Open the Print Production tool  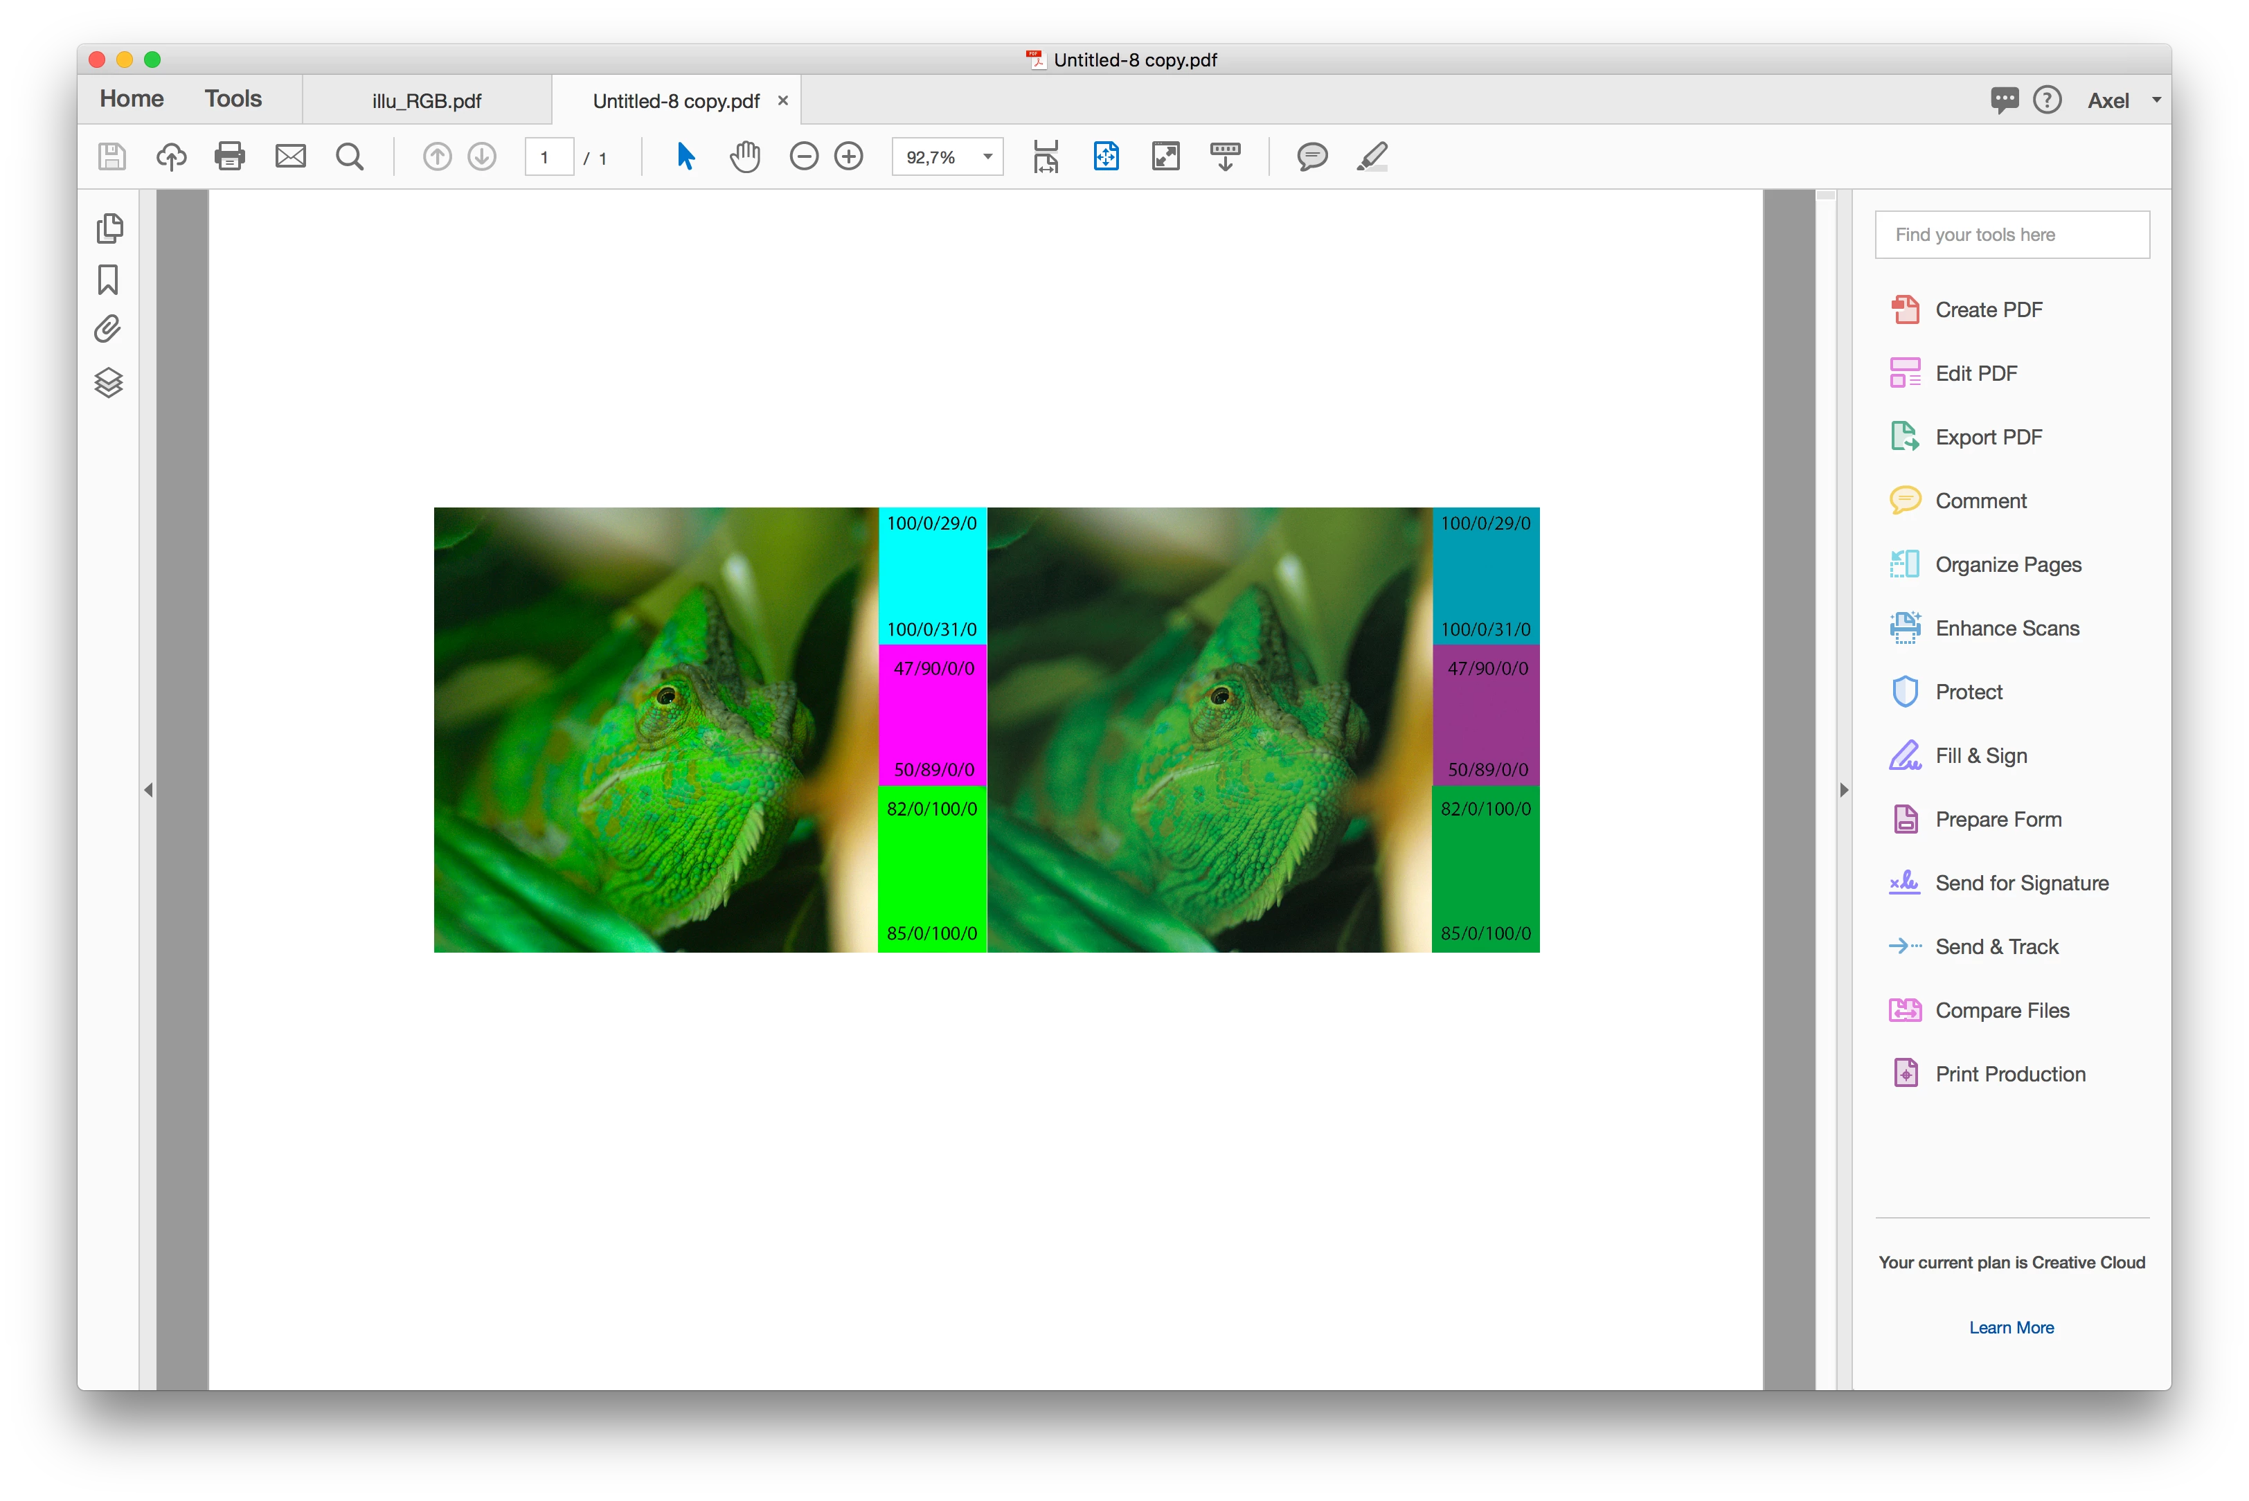point(2009,1074)
